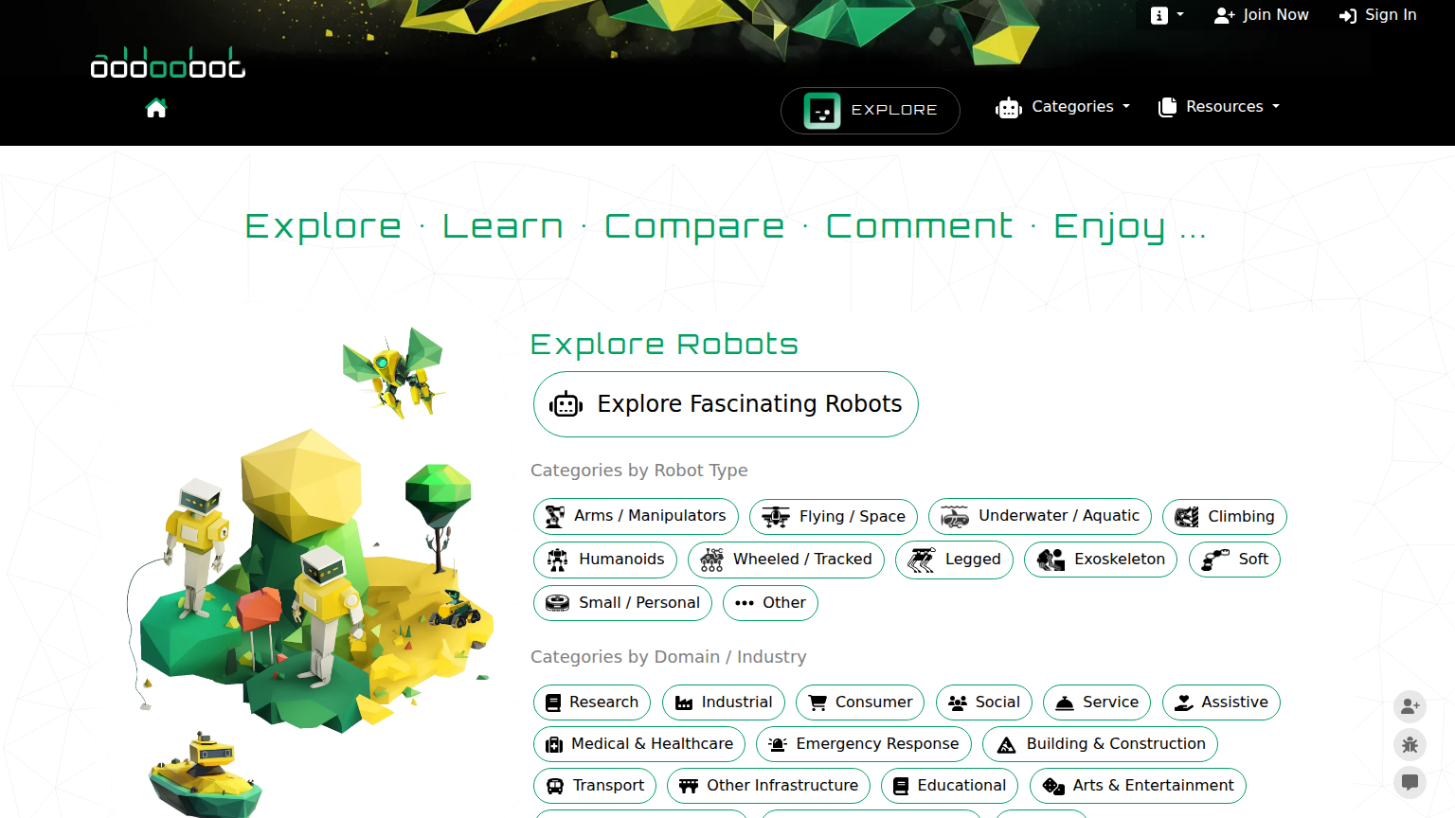This screenshot has height=818, width=1455.
Task: Open Medical & Healthcare category
Action: tap(639, 744)
